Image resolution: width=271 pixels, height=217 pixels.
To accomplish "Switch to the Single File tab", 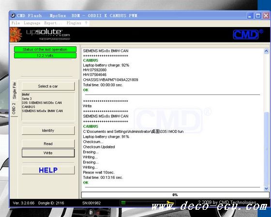I will 15,90.
